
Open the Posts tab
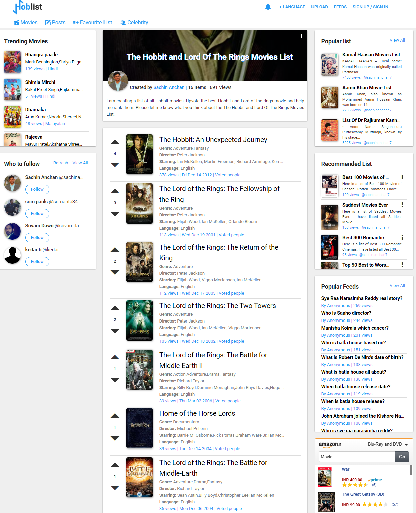(55, 23)
